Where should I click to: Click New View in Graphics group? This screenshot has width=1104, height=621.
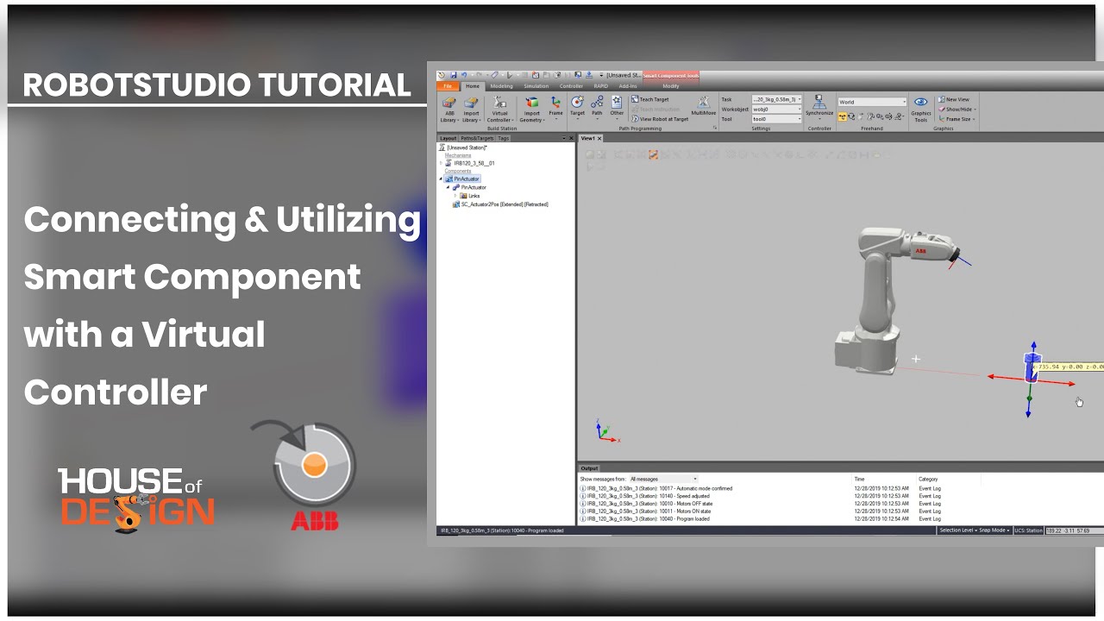pos(954,99)
